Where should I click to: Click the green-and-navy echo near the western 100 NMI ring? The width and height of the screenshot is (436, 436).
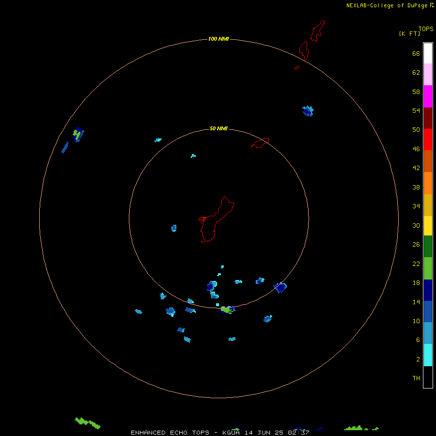coord(78,135)
